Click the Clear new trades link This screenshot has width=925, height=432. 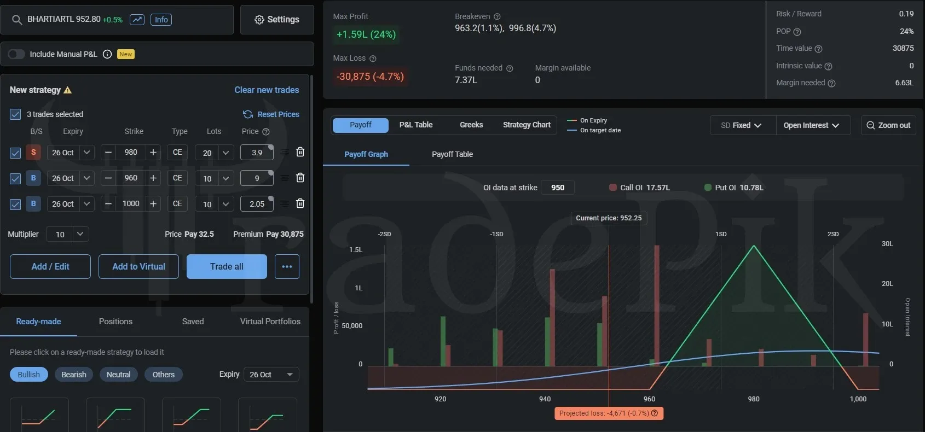click(267, 90)
